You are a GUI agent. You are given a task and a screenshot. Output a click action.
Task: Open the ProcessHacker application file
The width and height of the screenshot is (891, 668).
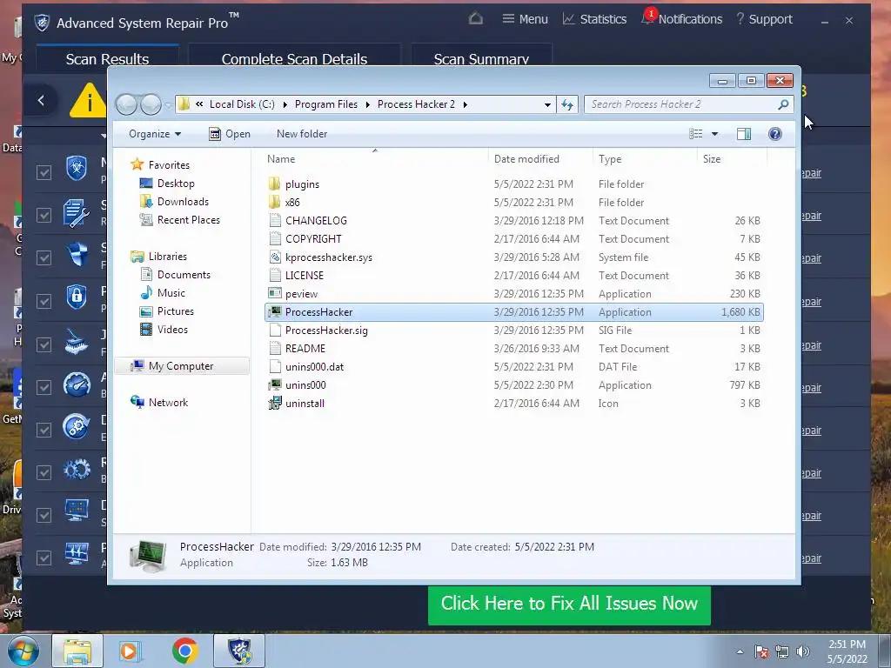pos(318,312)
